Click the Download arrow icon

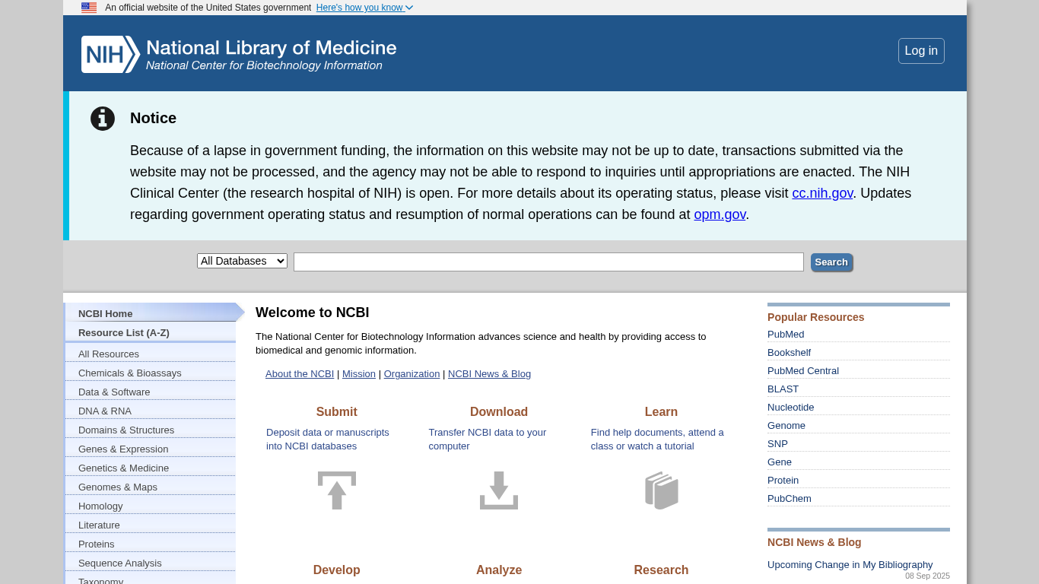[499, 490]
